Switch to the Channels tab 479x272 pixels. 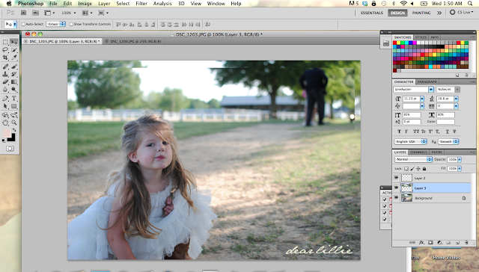coord(418,152)
